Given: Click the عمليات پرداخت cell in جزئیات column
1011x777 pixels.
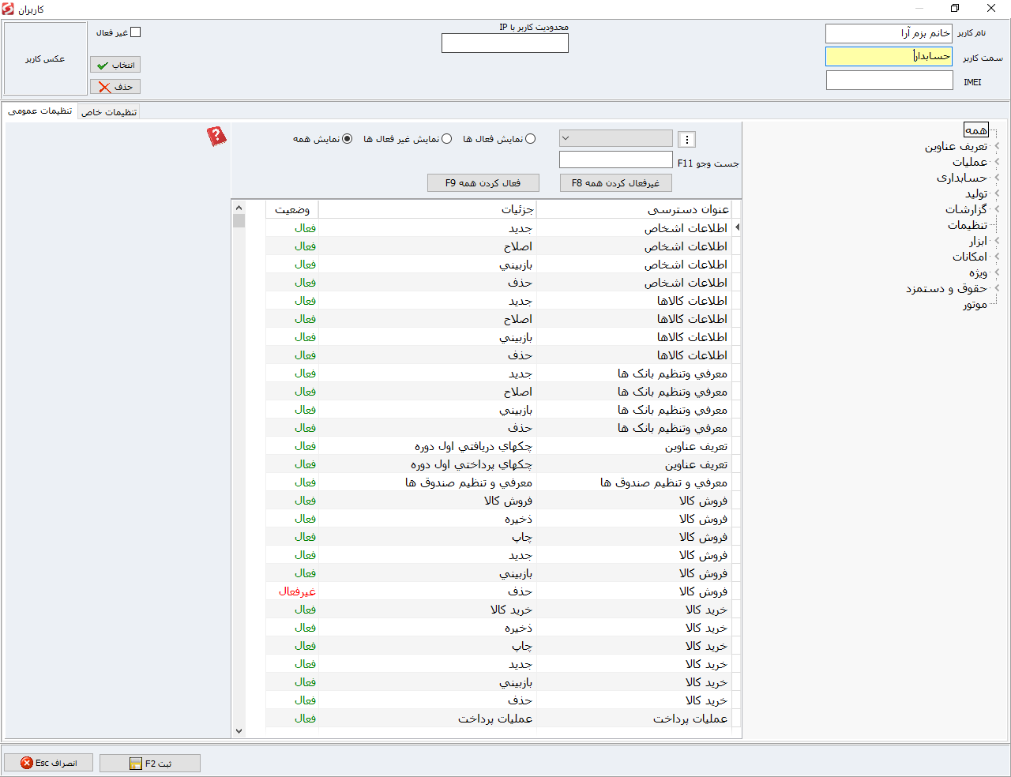Looking at the screenshot, I should 427,719.
